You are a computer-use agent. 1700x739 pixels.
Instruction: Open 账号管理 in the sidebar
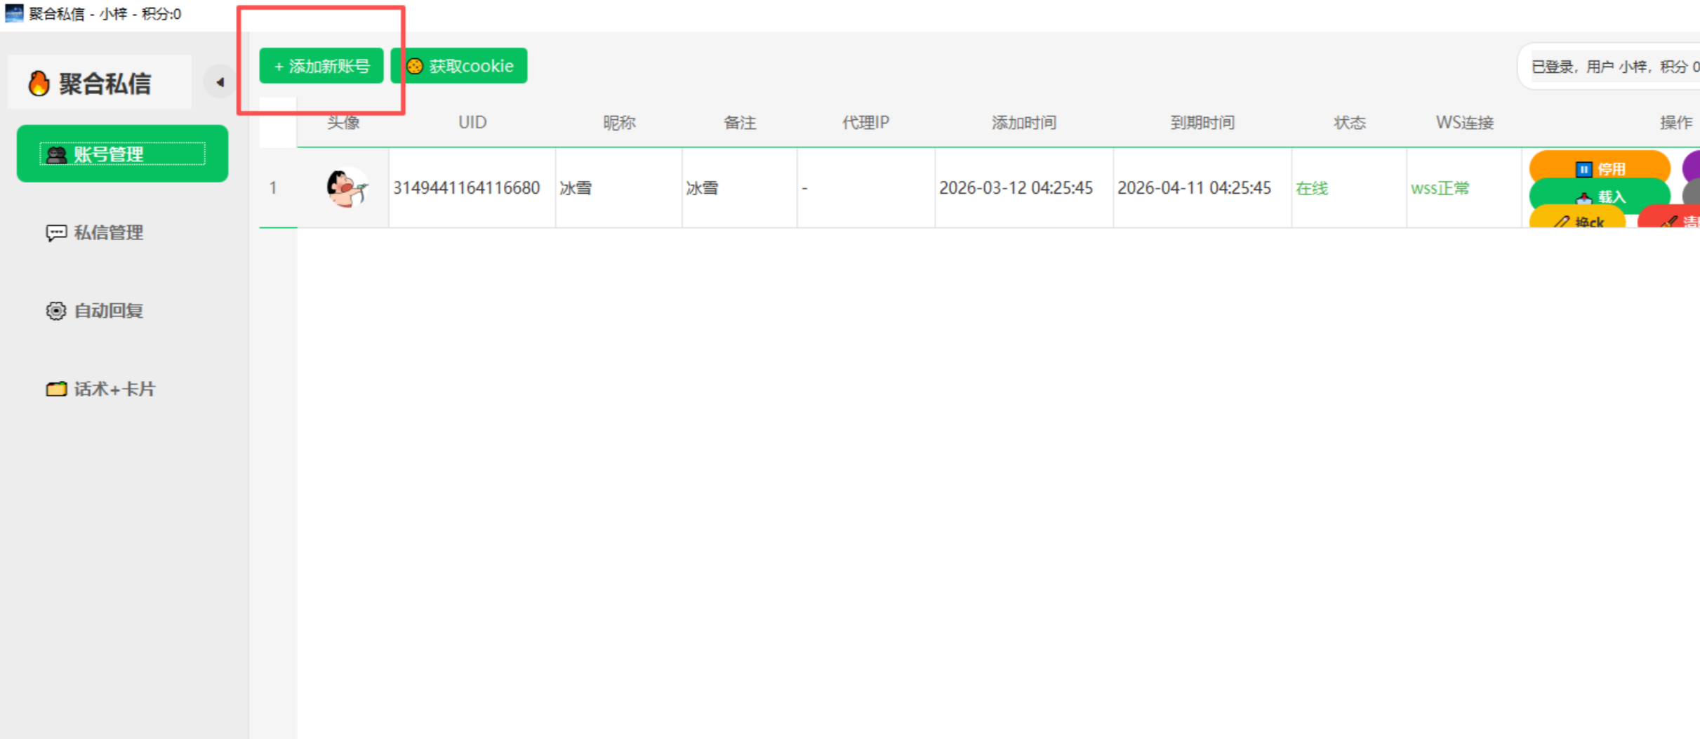pos(122,154)
